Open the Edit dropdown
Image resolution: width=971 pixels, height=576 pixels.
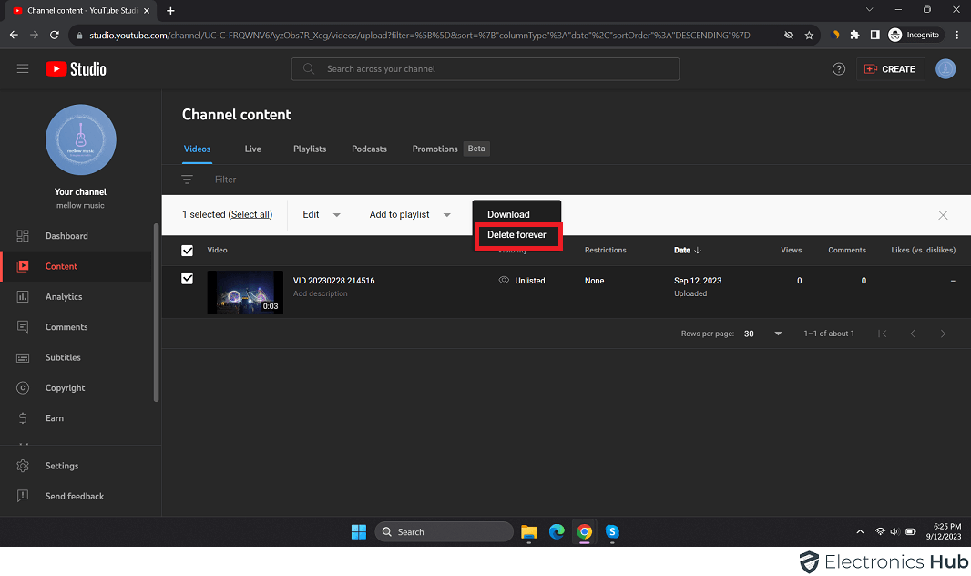[320, 214]
